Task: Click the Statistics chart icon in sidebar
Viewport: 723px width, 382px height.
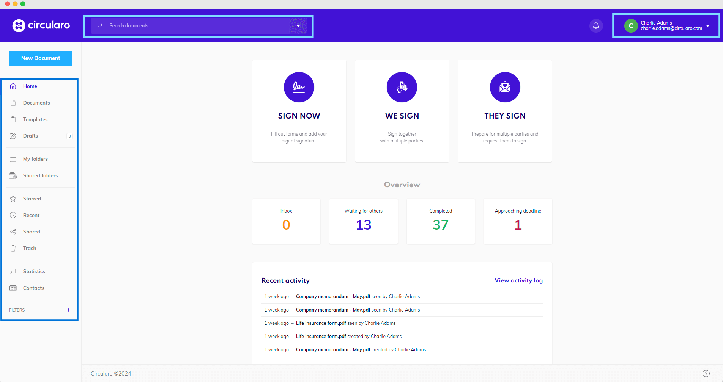Action: click(13, 271)
